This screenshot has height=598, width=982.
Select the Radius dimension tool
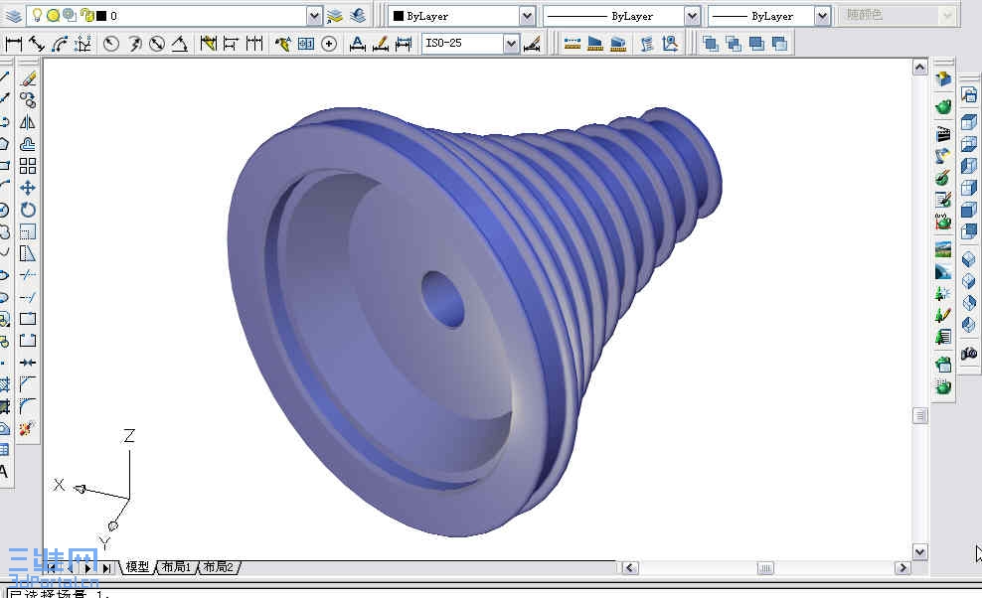111,43
